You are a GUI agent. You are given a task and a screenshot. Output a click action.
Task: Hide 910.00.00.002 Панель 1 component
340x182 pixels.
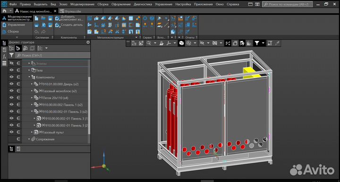tap(11, 105)
